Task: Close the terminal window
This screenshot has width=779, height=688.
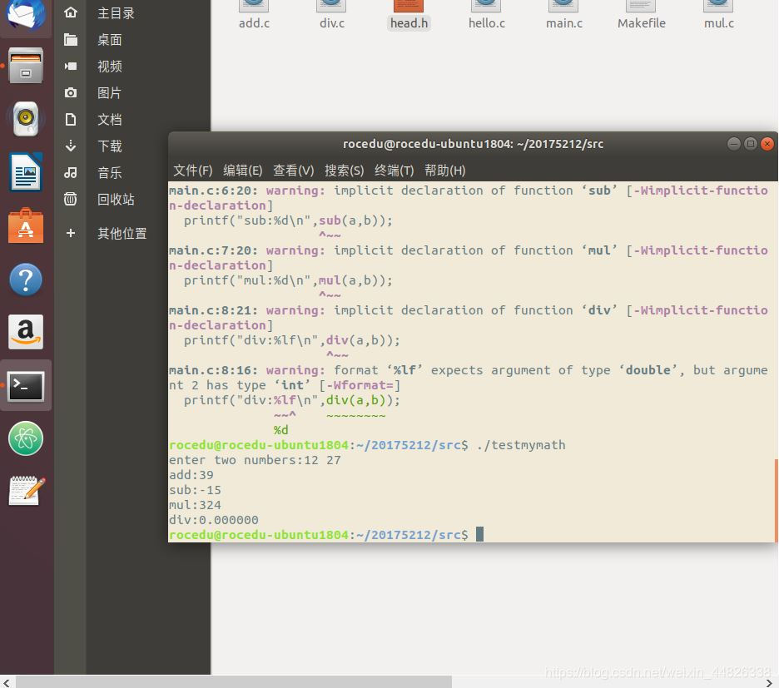Action: 767,144
